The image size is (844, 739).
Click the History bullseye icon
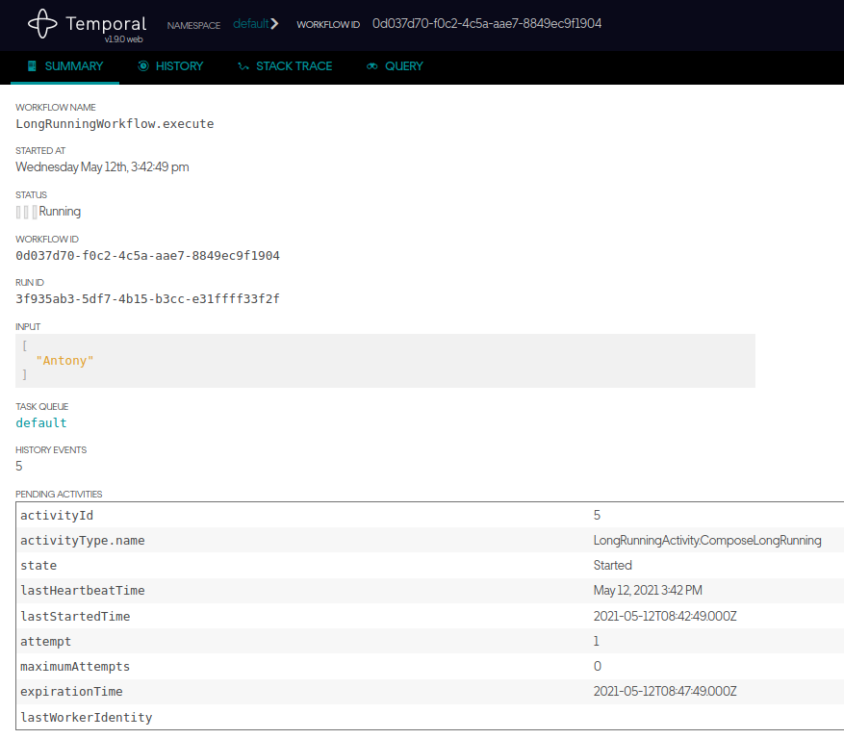[142, 66]
